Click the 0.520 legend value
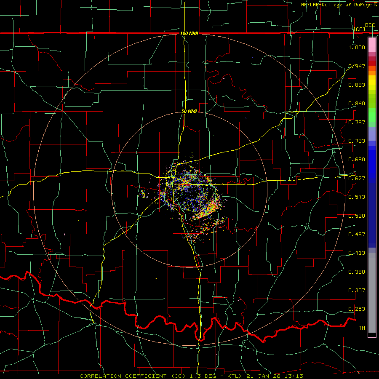The image size is (379, 379). pyautogui.click(x=357, y=216)
